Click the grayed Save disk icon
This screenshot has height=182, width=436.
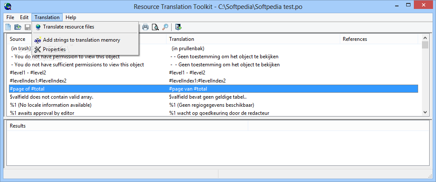tap(28, 27)
